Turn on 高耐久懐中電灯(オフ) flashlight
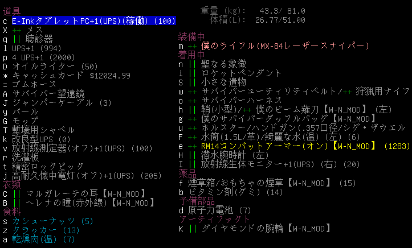The width and height of the screenshot is (412, 248). tap(87, 175)
